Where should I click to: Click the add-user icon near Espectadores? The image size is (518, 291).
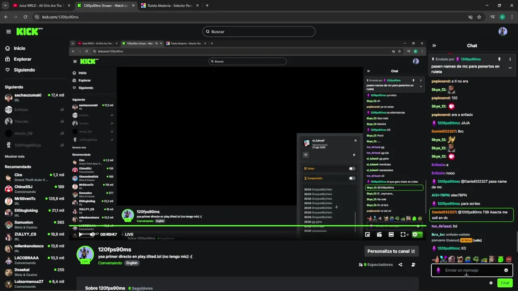point(413,265)
